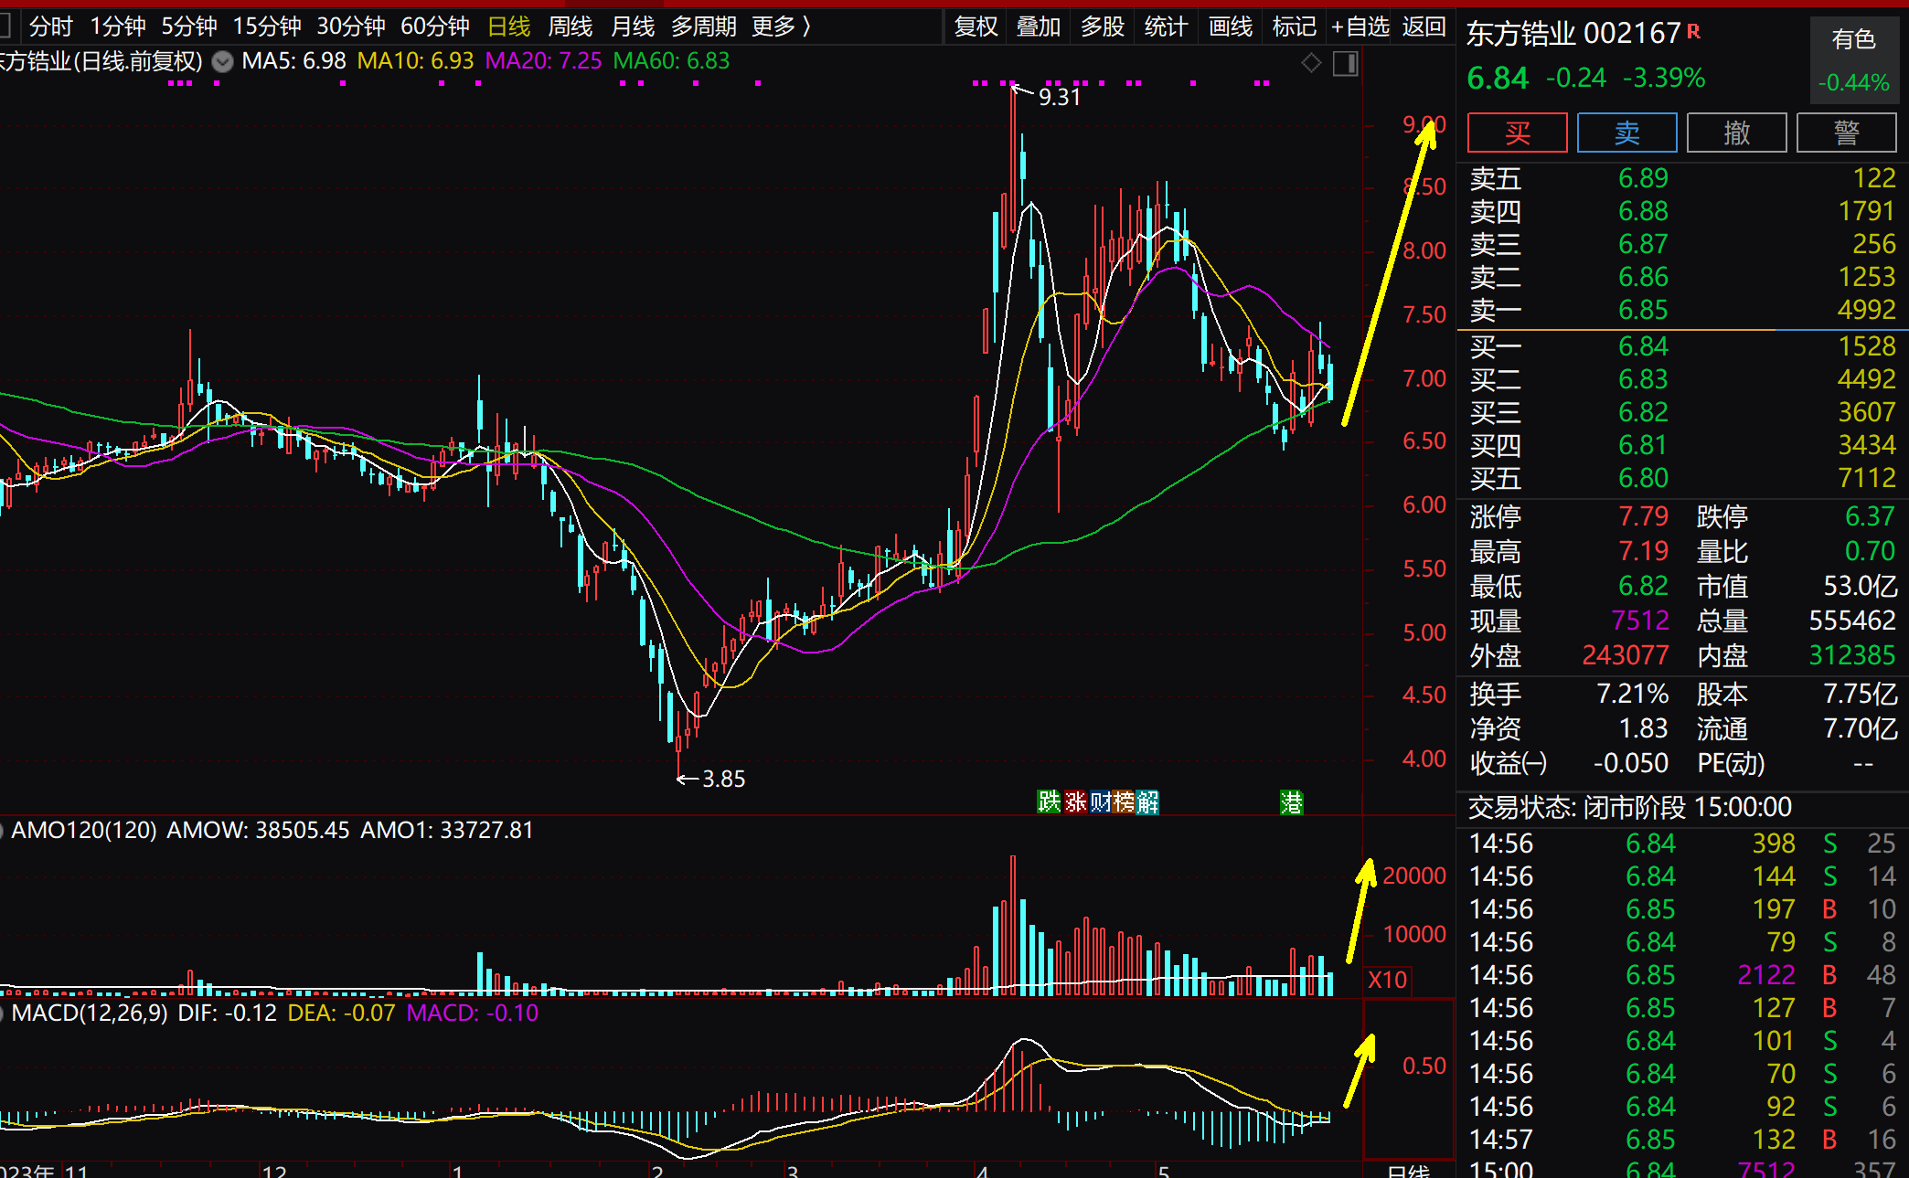Click the MACD(12,26,9) indicator title

click(90, 1013)
